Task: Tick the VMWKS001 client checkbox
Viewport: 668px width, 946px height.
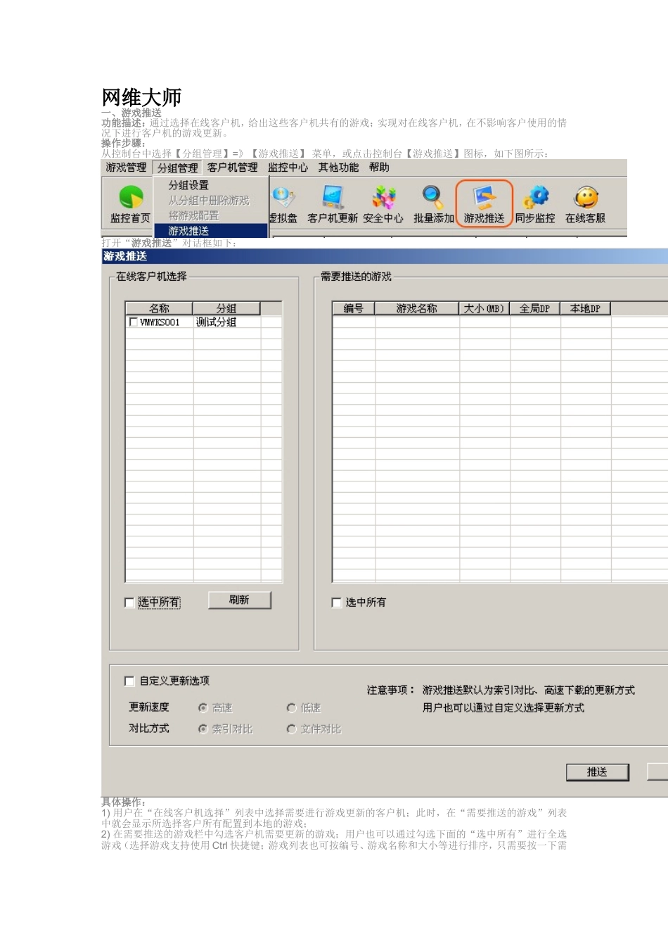Action: click(134, 322)
